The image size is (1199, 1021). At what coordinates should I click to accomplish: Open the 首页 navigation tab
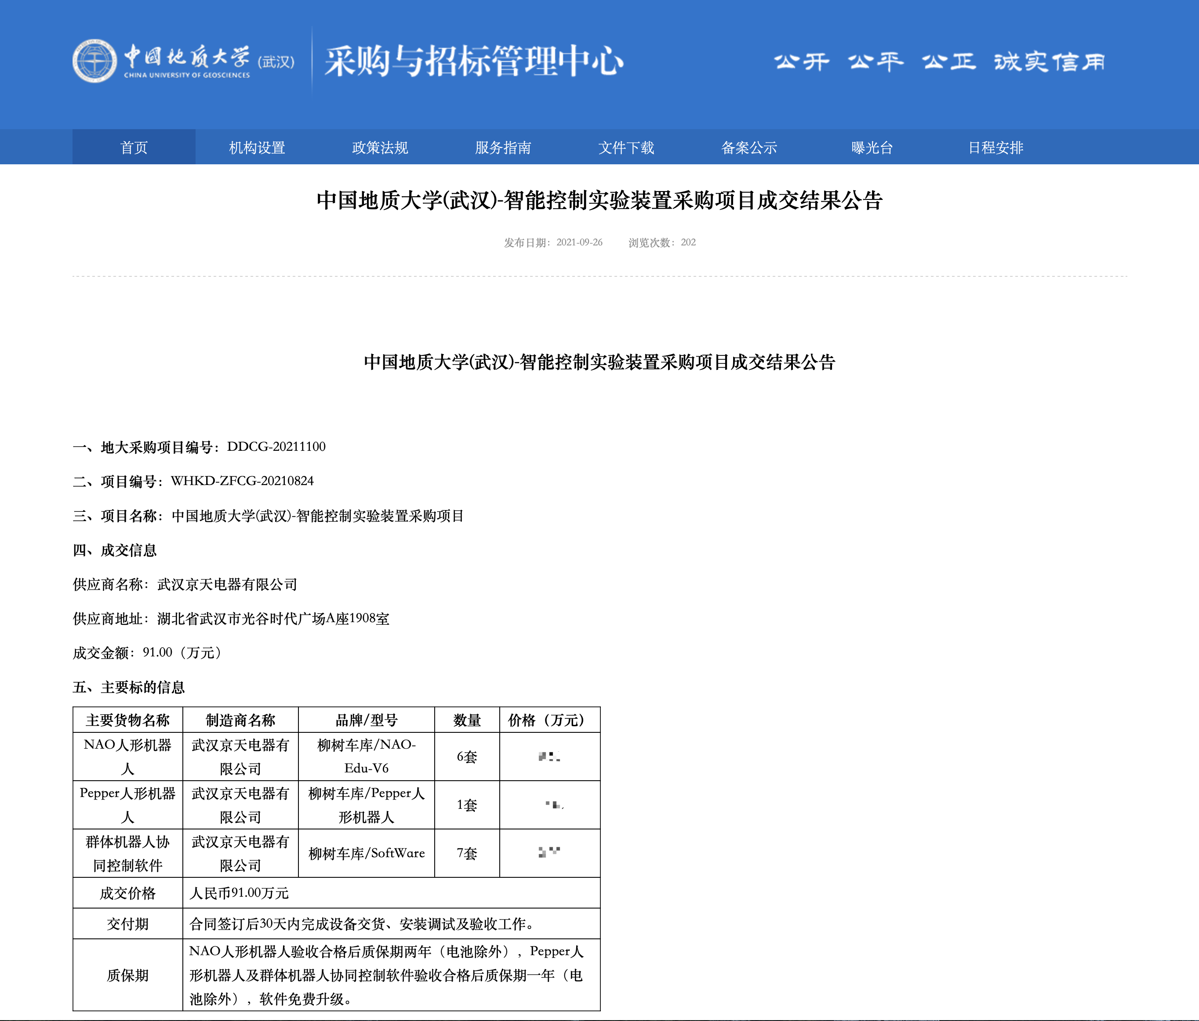[134, 148]
